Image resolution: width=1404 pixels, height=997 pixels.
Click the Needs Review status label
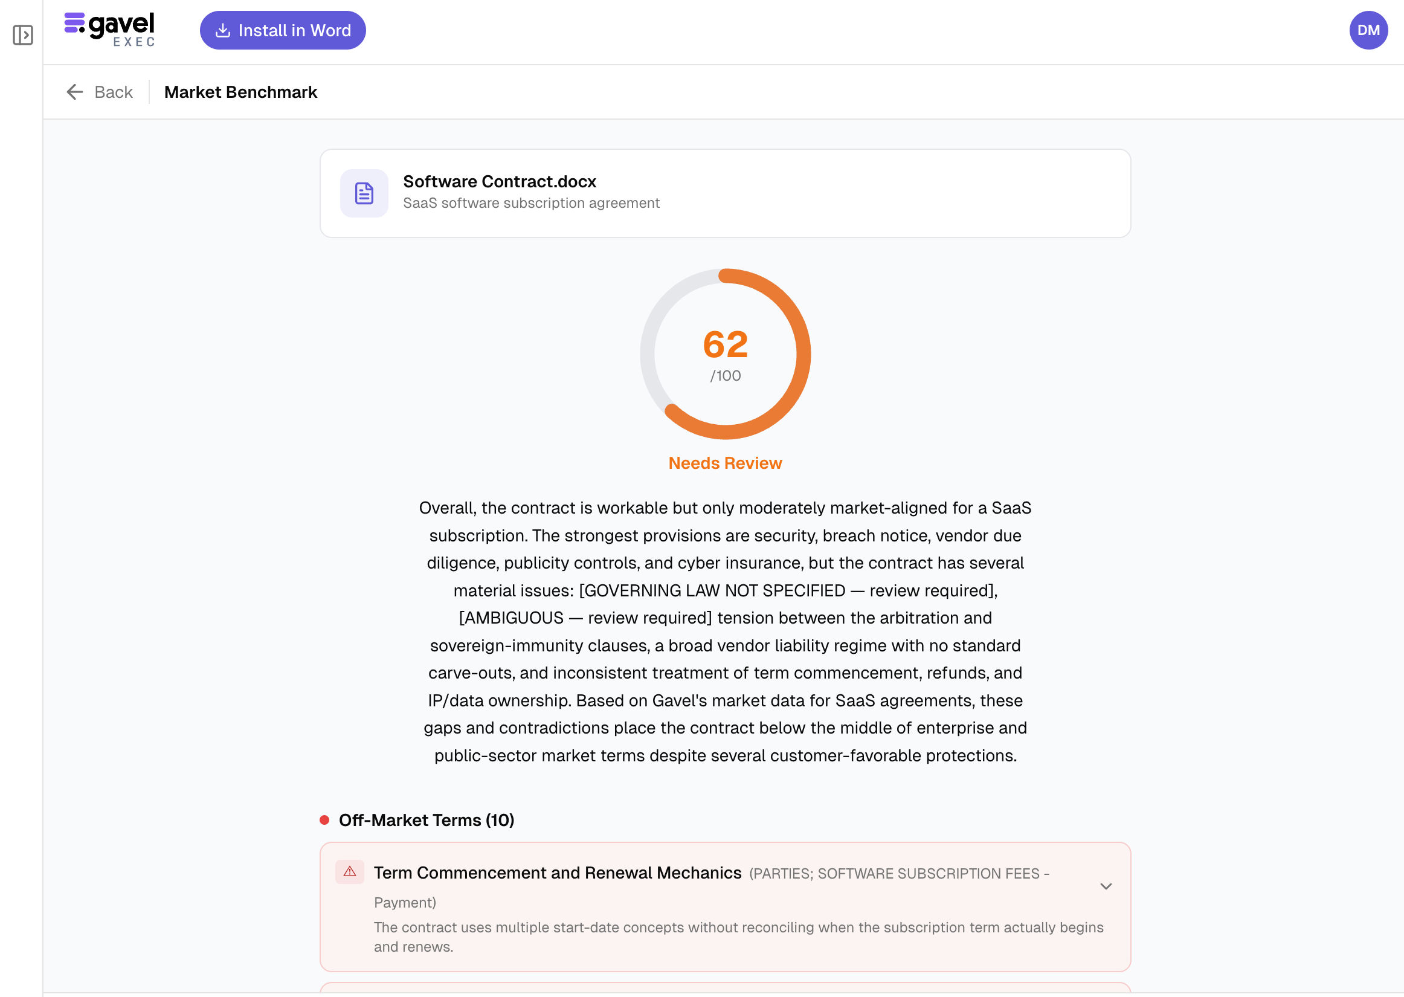coord(725,463)
